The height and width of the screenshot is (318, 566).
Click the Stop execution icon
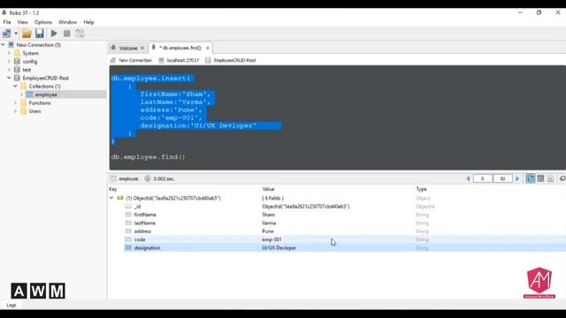(x=67, y=34)
